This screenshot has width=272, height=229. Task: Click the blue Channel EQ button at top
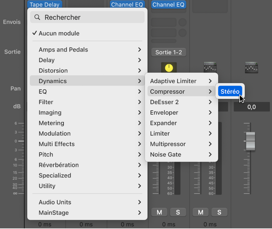click(127, 5)
